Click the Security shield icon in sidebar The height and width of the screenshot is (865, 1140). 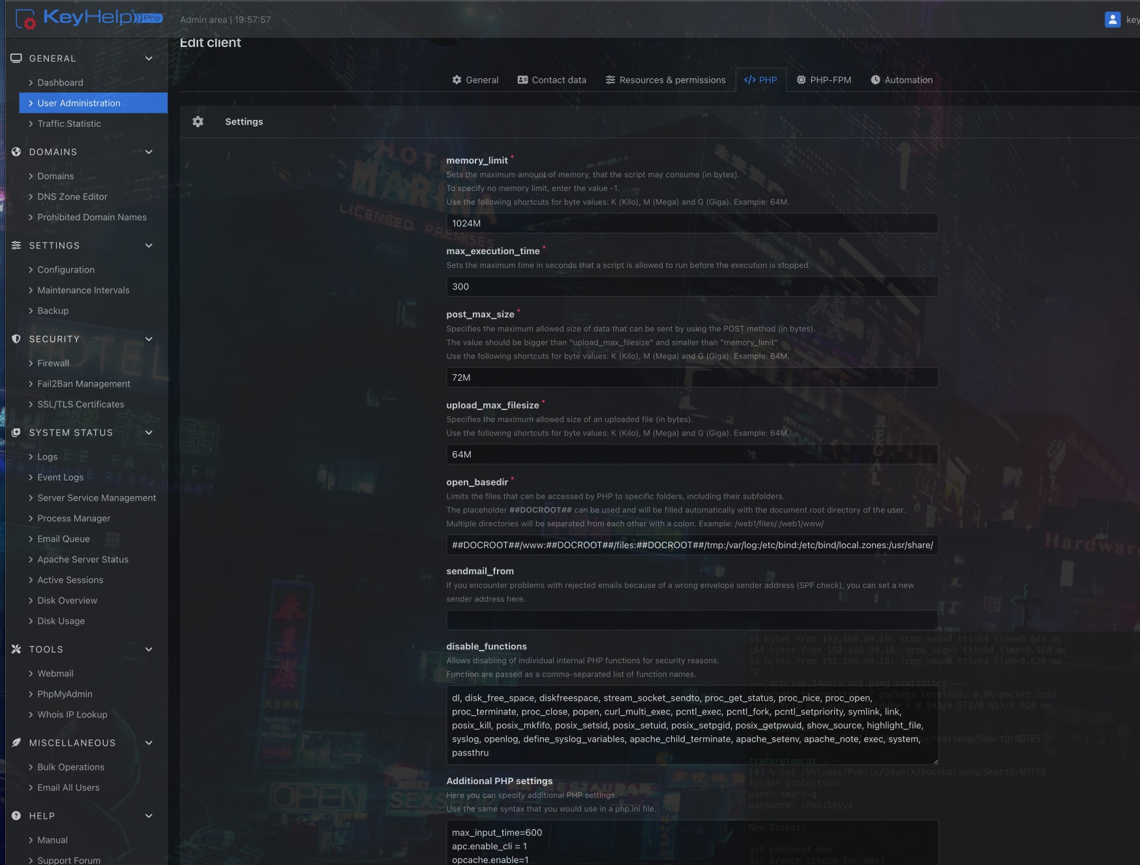[16, 339]
